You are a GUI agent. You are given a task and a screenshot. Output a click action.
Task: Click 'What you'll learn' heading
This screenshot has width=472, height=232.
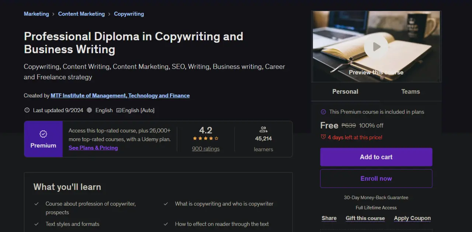pyautogui.click(x=67, y=187)
